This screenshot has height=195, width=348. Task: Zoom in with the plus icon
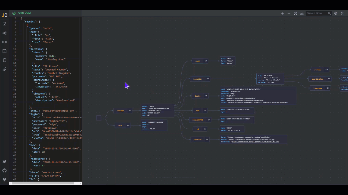click(x=282, y=13)
